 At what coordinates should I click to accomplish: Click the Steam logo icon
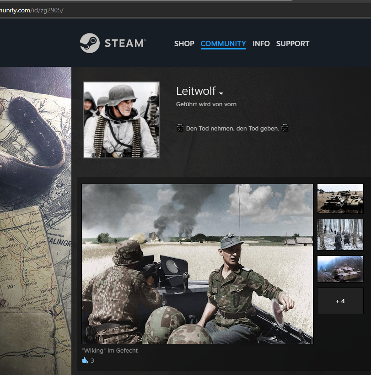(90, 43)
